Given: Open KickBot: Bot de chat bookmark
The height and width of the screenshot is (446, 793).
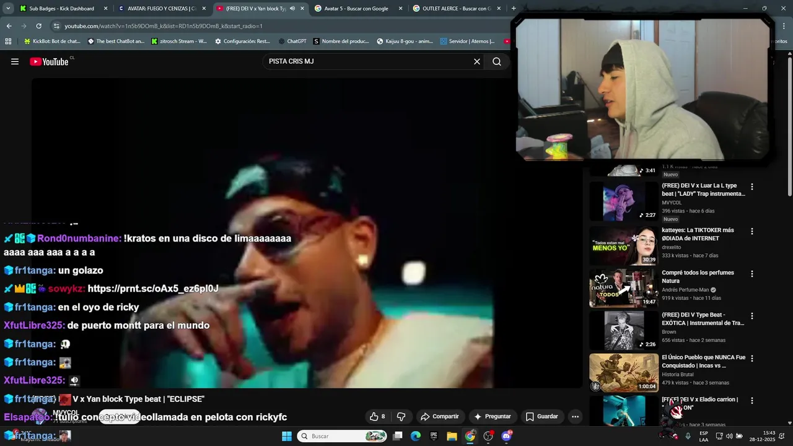Looking at the screenshot, I should 52,42.
